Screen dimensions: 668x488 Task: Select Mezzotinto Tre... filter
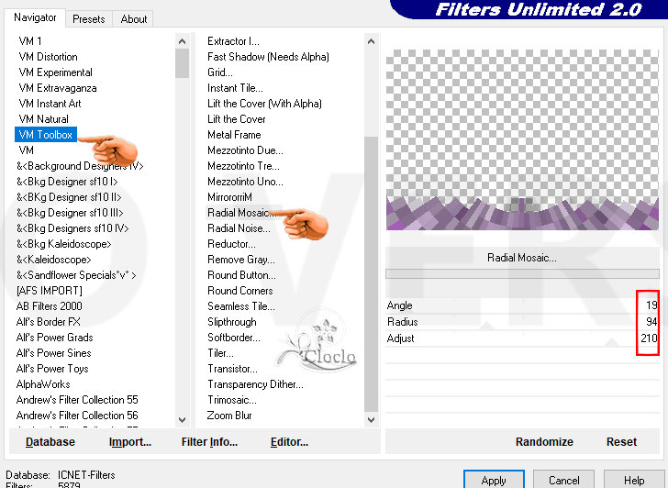click(x=243, y=166)
